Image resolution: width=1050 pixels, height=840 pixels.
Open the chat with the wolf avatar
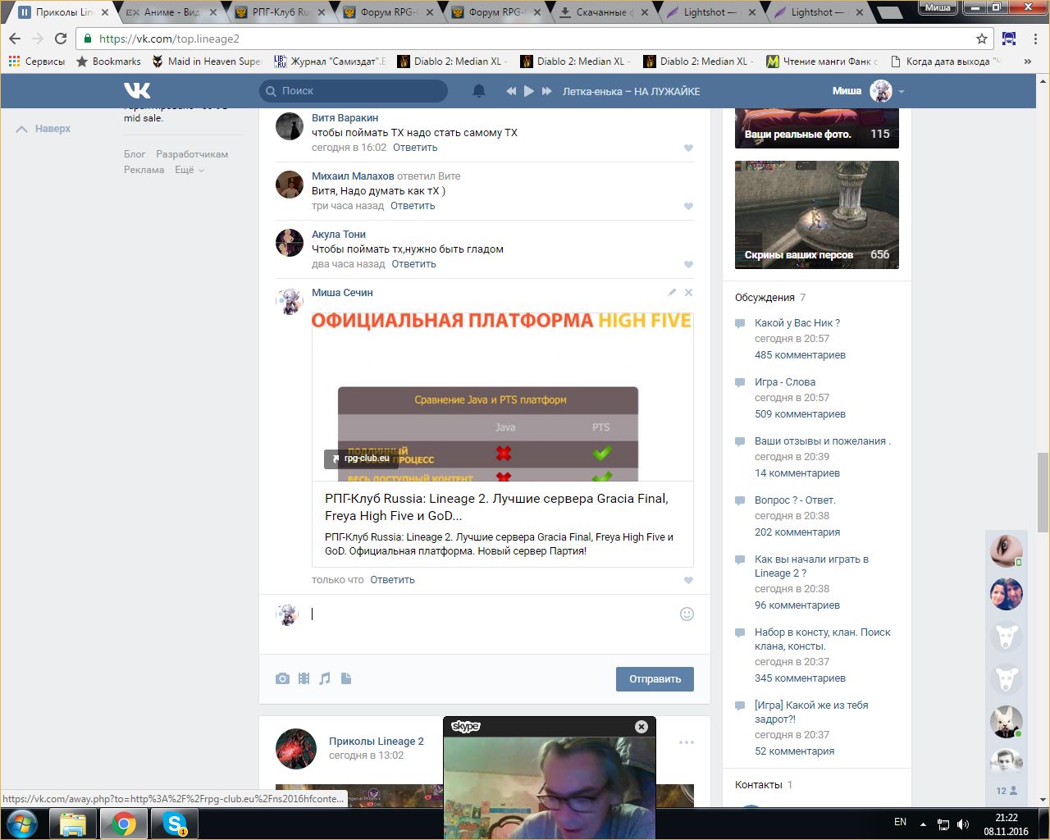[1006, 721]
